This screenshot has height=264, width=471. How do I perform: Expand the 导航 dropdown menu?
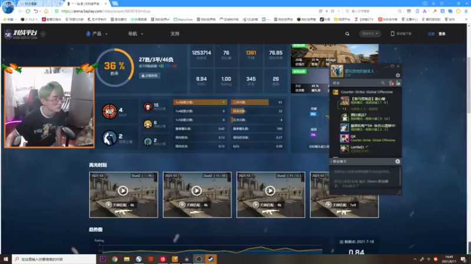point(136,34)
